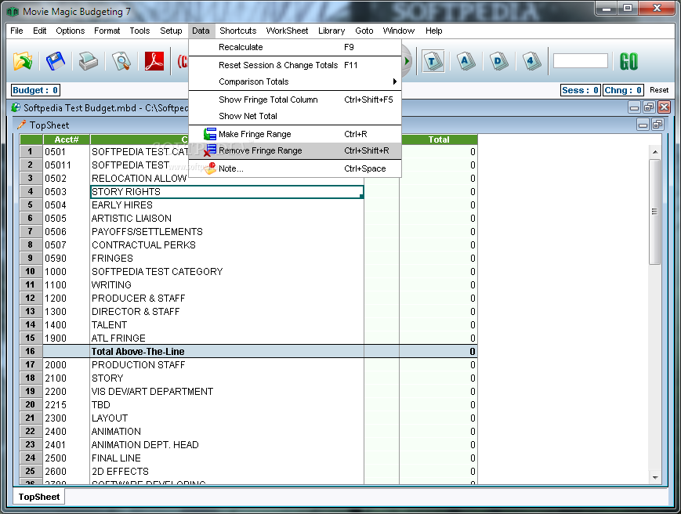Select account number 1400 cell
The width and height of the screenshot is (681, 514).
(67, 325)
